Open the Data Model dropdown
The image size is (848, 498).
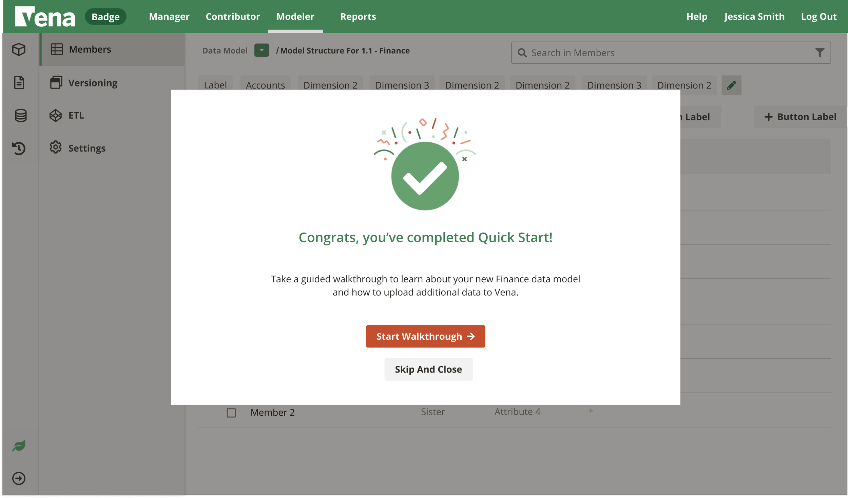pos(261,50)
